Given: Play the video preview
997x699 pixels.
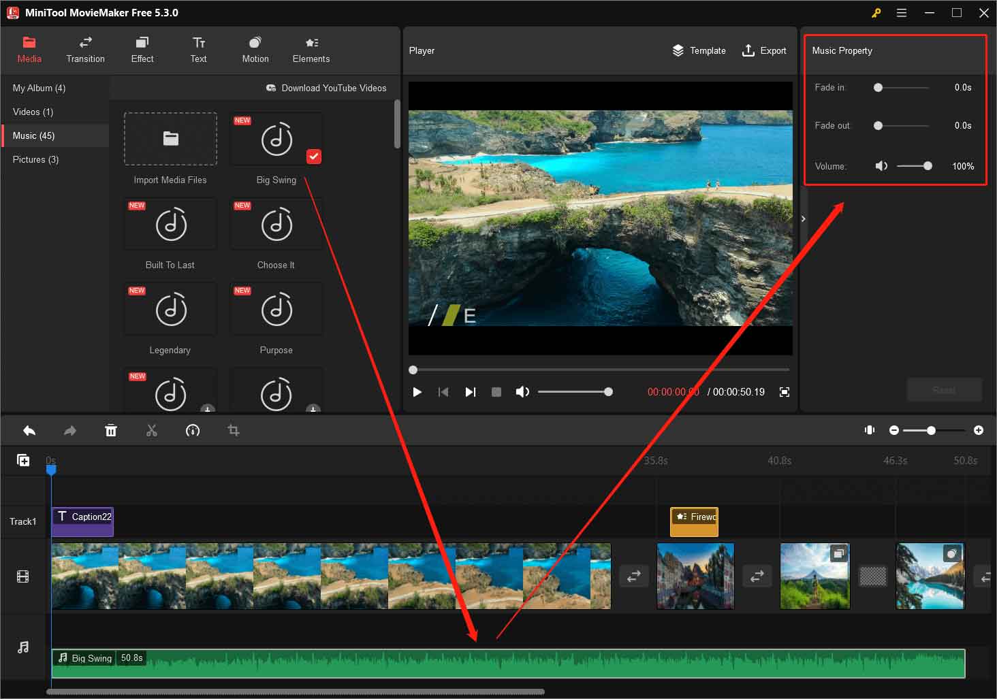Looking at the screenshot, I should pyautogui.click(x=417, y=392).
